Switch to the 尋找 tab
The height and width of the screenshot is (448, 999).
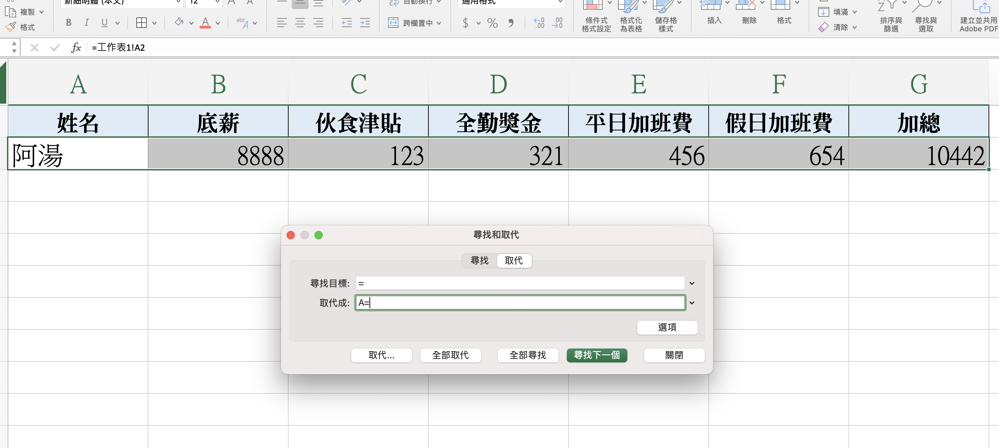(x=479, y=261)
